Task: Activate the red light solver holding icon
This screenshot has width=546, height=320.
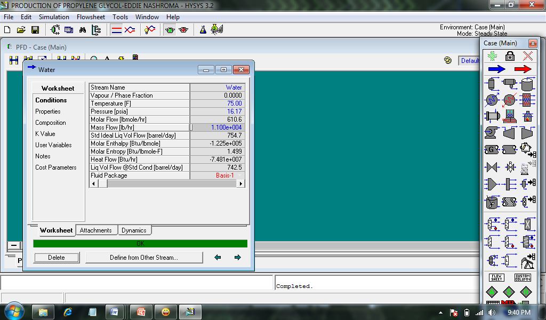Action: point(183,30)
